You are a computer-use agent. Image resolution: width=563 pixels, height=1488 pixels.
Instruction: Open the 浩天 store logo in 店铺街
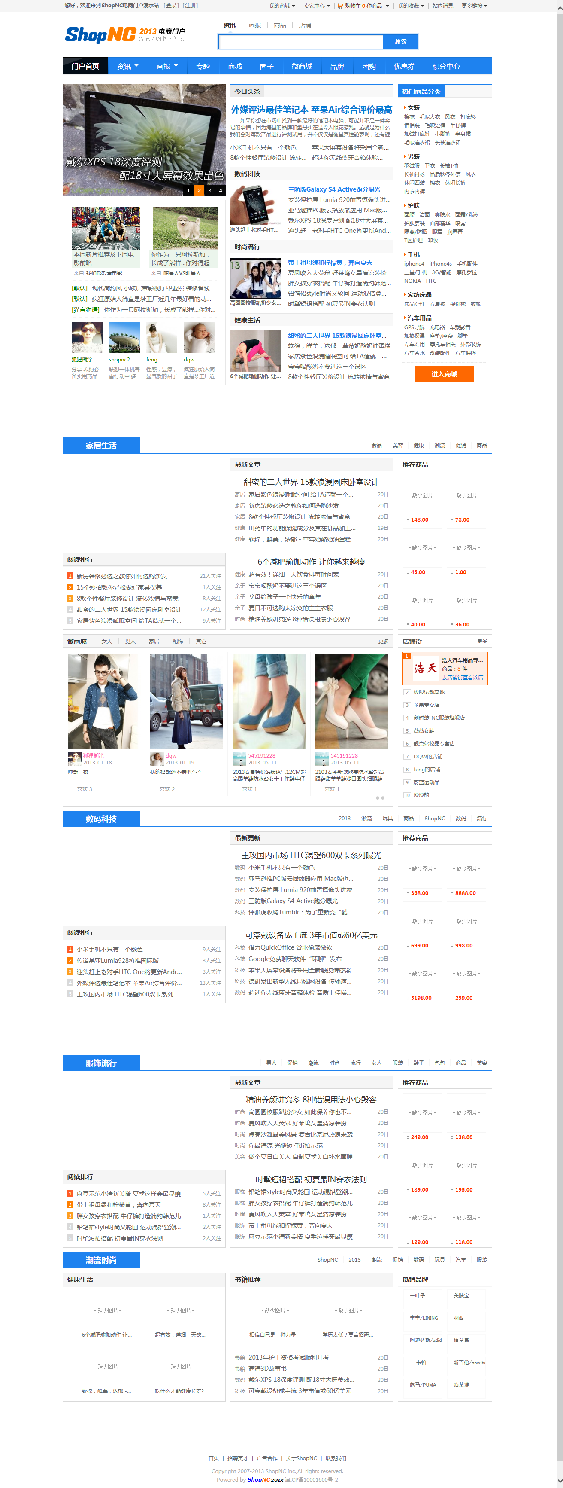point(425,668)
